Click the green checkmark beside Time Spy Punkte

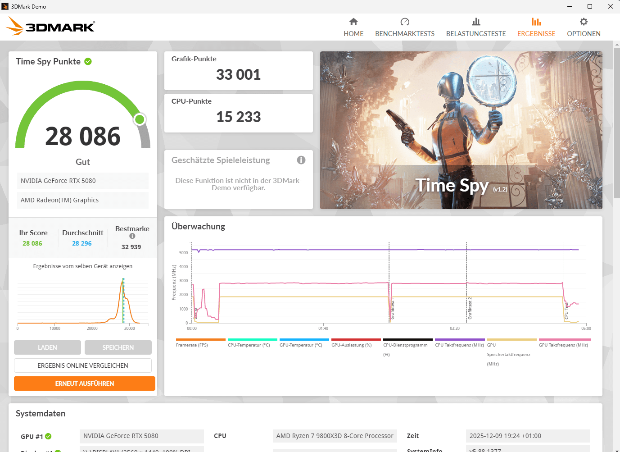tap(88, 61)
